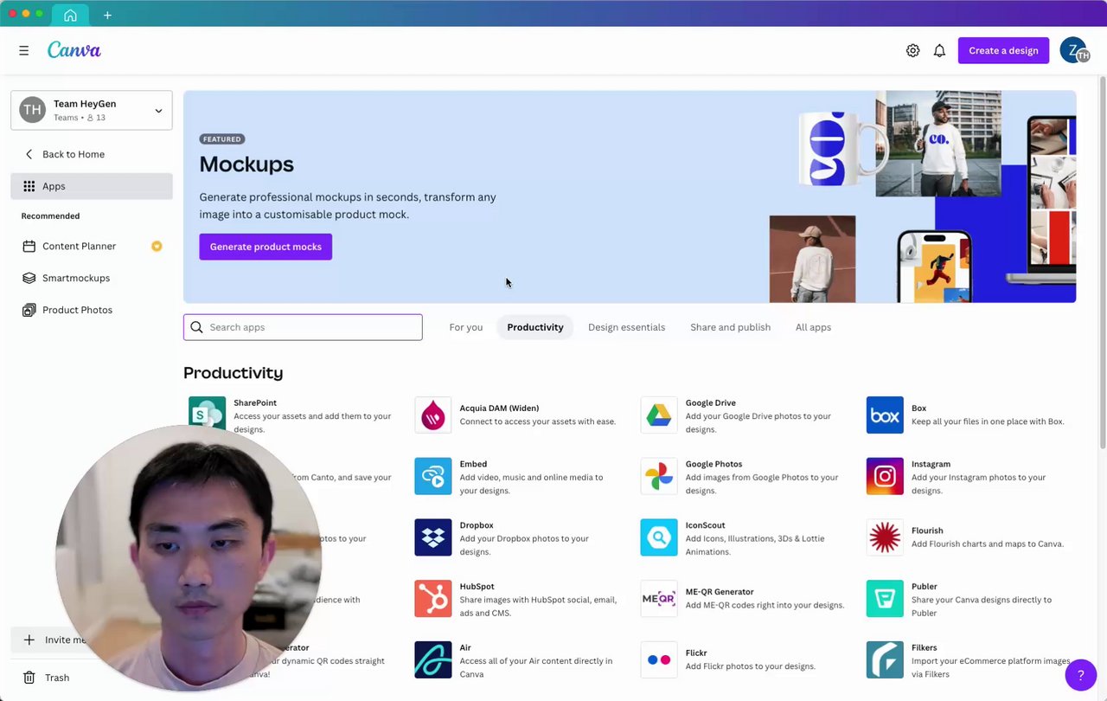Open the Publer app title
1107x701 pixels.
pyautogui.click(x=925, y=587)
